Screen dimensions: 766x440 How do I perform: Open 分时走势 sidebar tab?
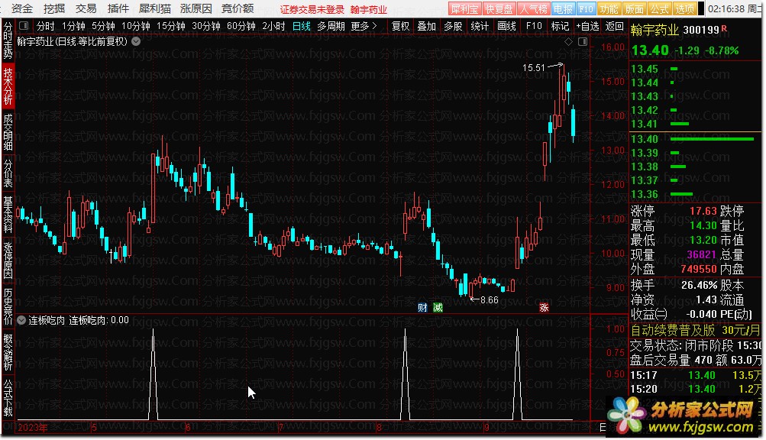[8, 40]
